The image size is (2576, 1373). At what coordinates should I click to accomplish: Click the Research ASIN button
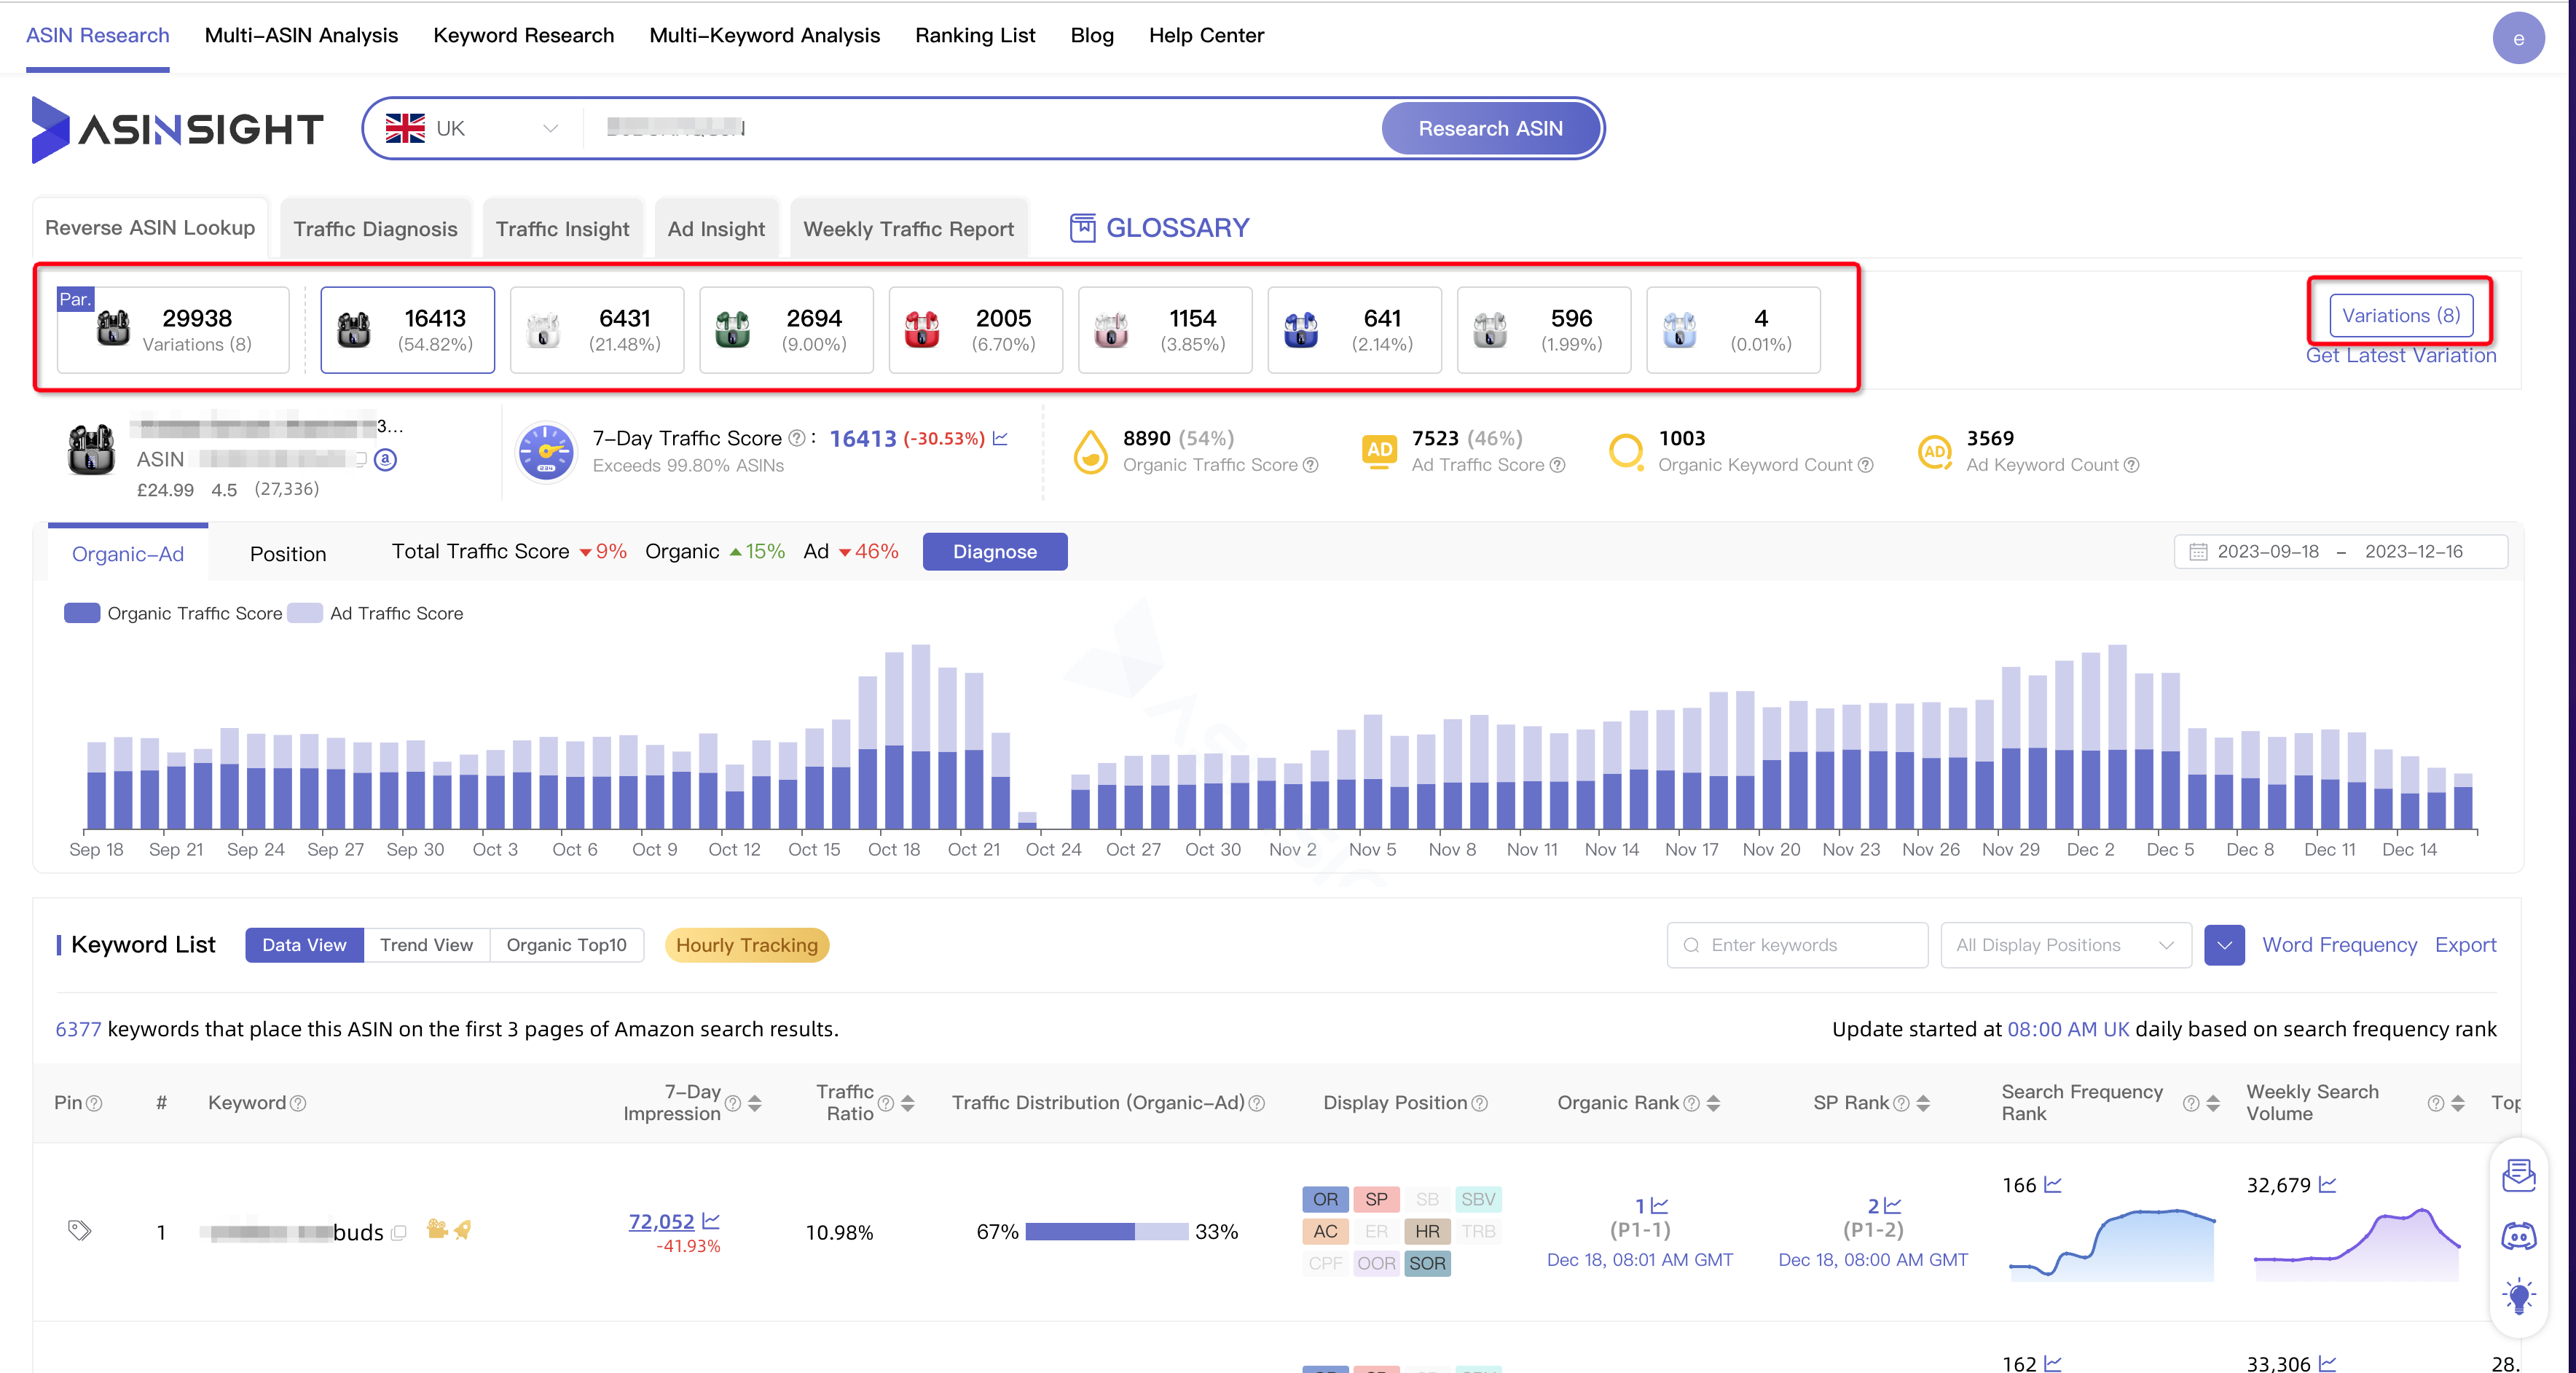coord(1490,128)
